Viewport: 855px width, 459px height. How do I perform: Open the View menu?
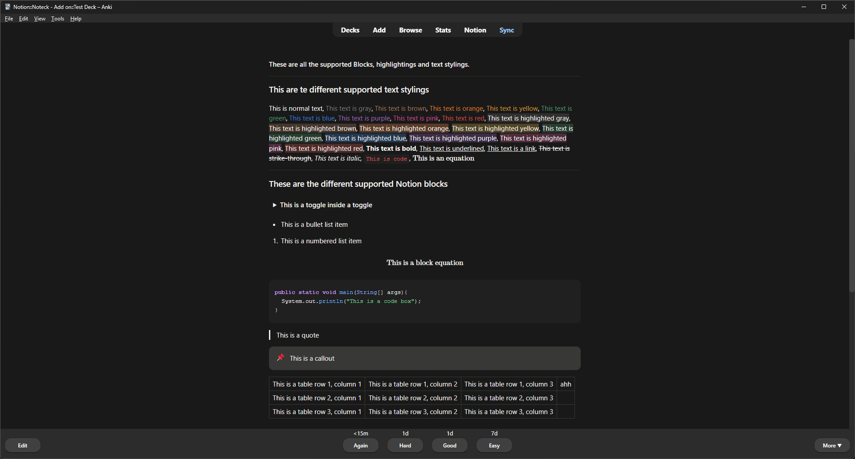point(40,19)
